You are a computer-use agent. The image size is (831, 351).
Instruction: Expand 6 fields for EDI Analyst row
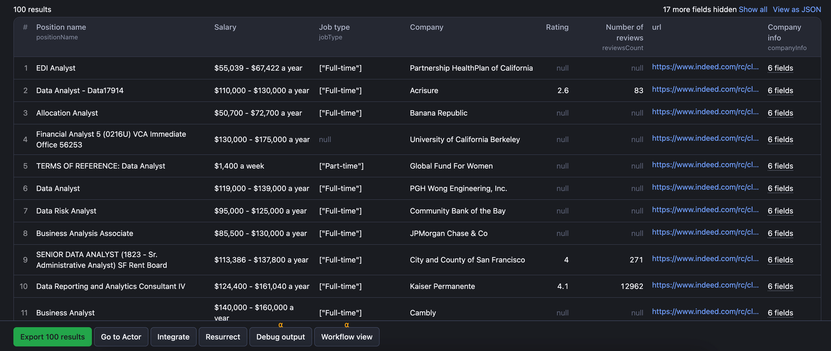(x=780, y=68)
